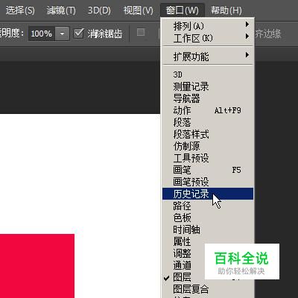This screenshot has height=298, width=298.
Task: Open the 滤镜(T) menu
Action: [x=61, y=10]
